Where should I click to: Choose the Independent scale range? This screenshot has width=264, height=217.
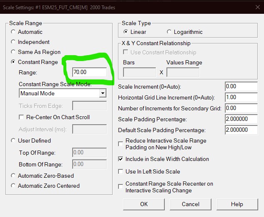pos(14,42)
